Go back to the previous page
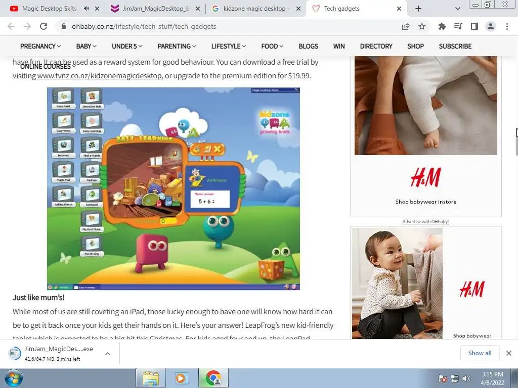This screenshot has height=388, width=518. [x=11, y=26]
